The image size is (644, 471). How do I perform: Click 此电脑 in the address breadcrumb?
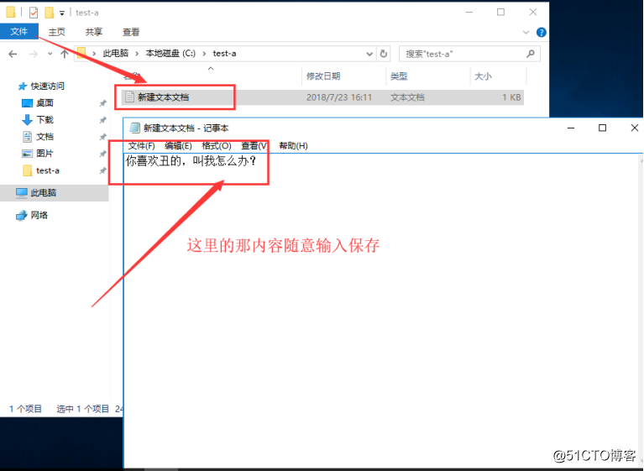tap(115, 54)
